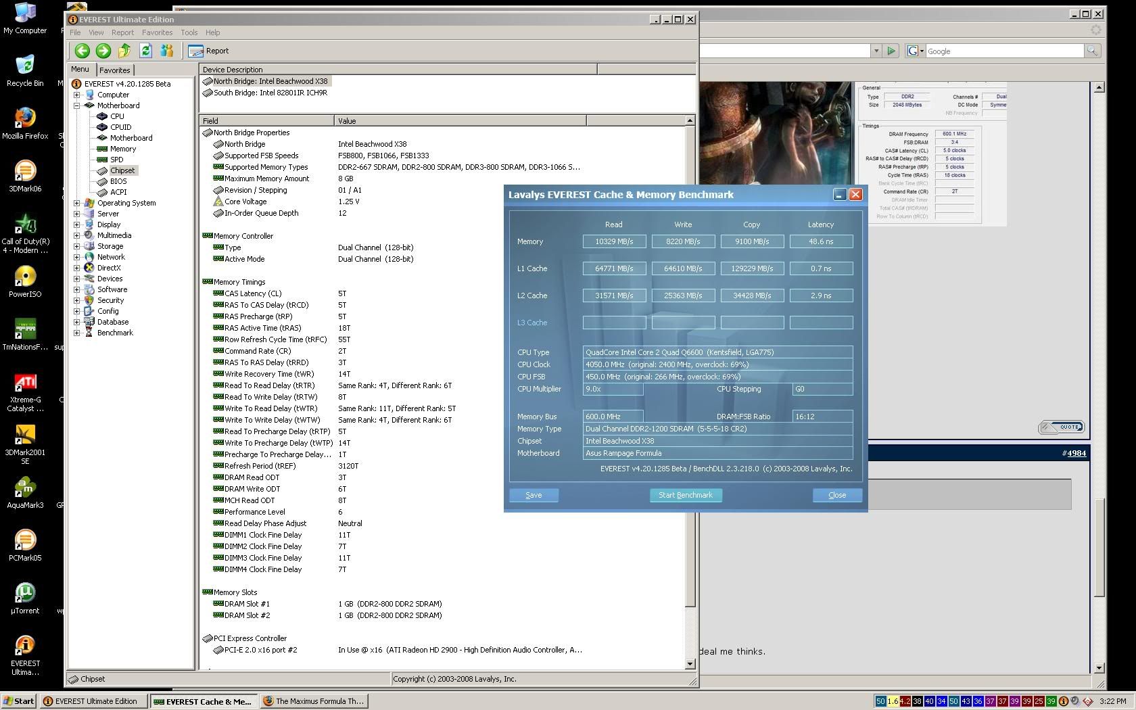Open the Xtreme-G Catalyst desktop icon

pyautogui.click(x=25, y=392)
